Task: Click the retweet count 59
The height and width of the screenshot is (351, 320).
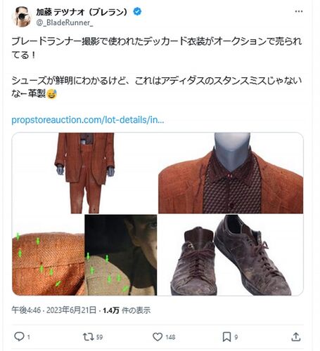Action: tap(100, 337)
